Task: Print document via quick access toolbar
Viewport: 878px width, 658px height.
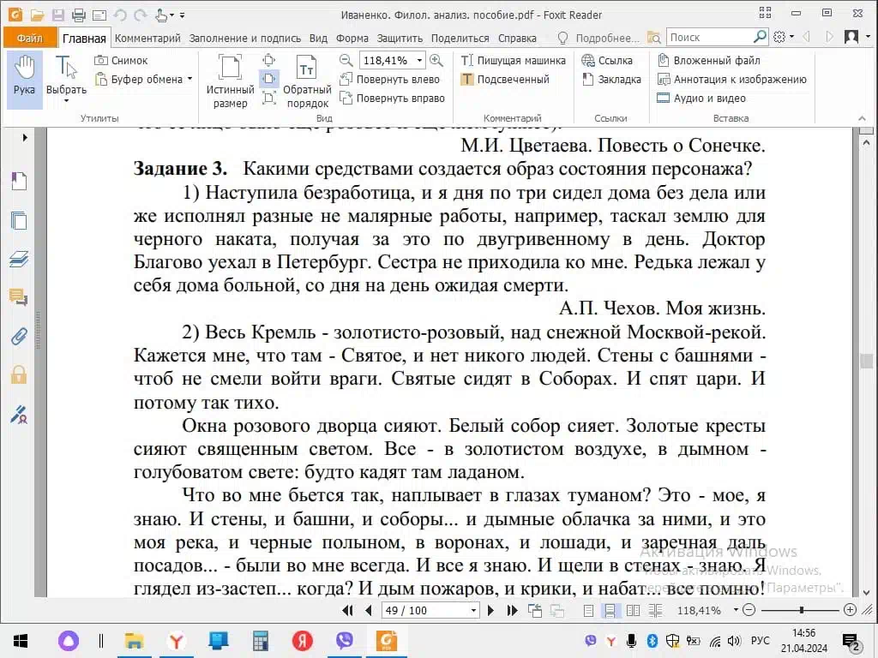Action: tap(78, 15)
